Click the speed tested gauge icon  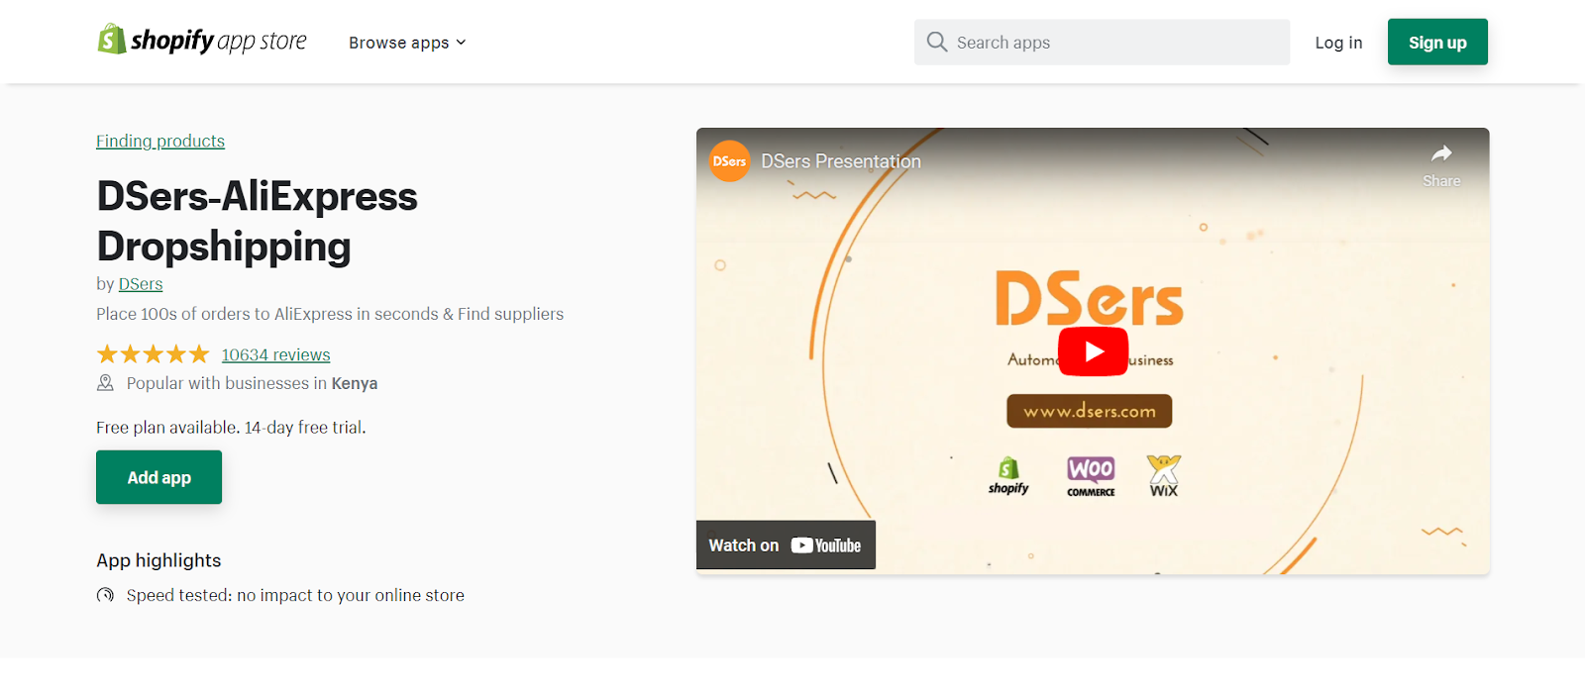click(x=105, y=595)
